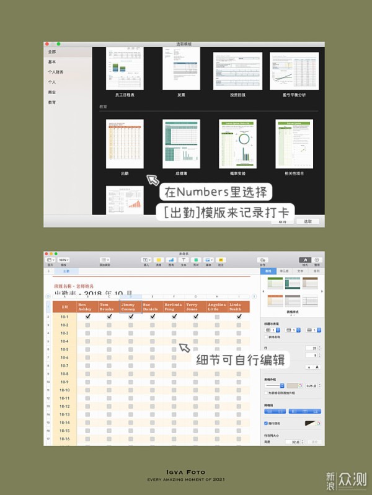Click the row height 32 点 field
The image size is (372, 495).
(293, 442)
